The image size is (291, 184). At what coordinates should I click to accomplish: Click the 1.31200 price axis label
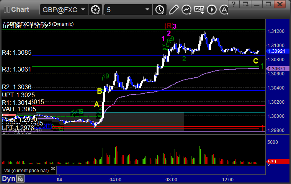276,31
